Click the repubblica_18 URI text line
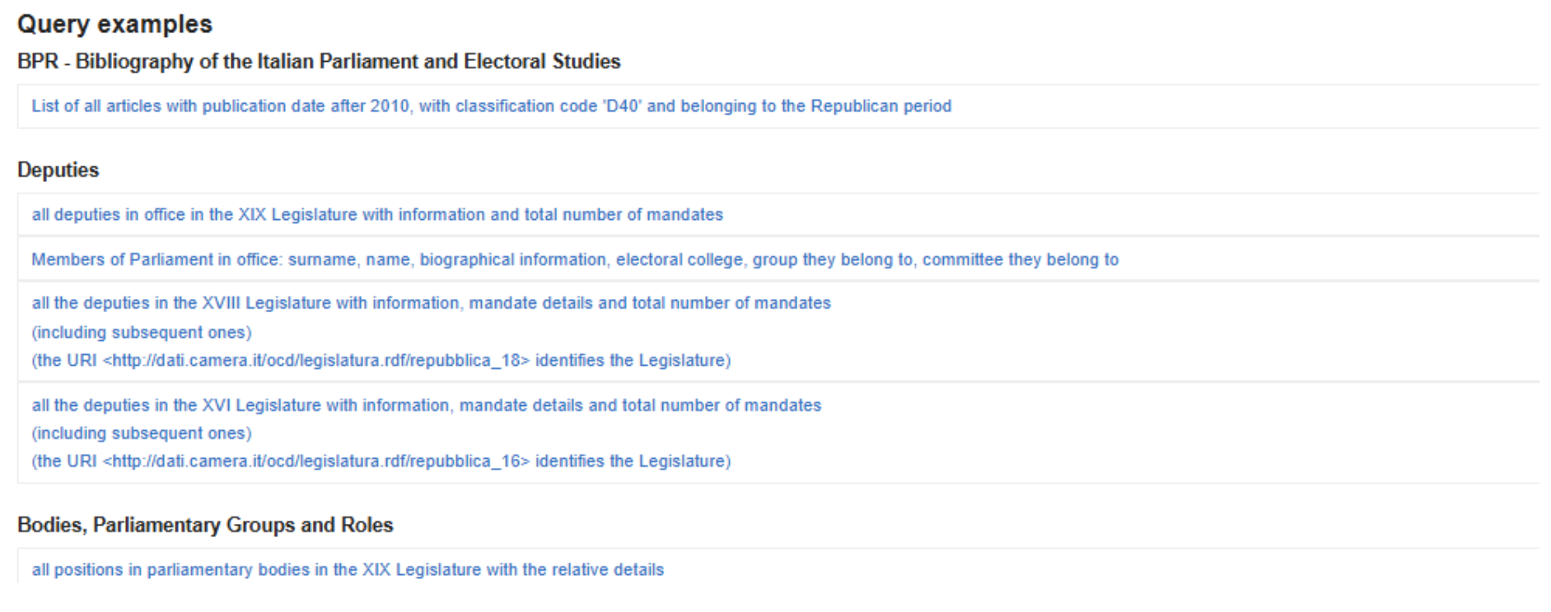1551x612 pixels. 381,361
